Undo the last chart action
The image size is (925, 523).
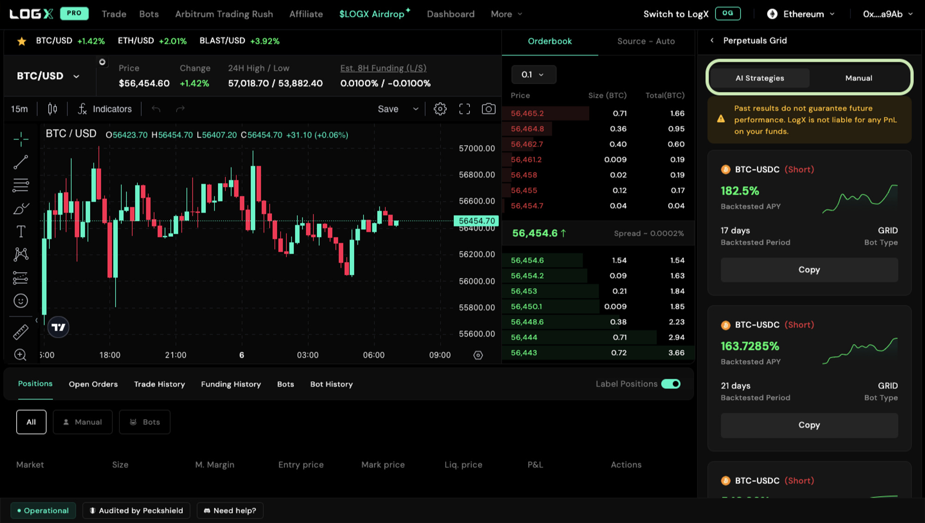(x=156, y=109)
